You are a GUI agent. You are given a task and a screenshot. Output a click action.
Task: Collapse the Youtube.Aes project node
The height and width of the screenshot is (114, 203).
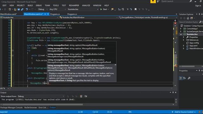181,35
